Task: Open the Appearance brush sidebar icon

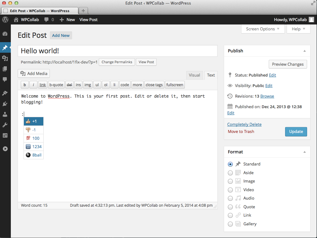Action: click(x=5, y=93)
